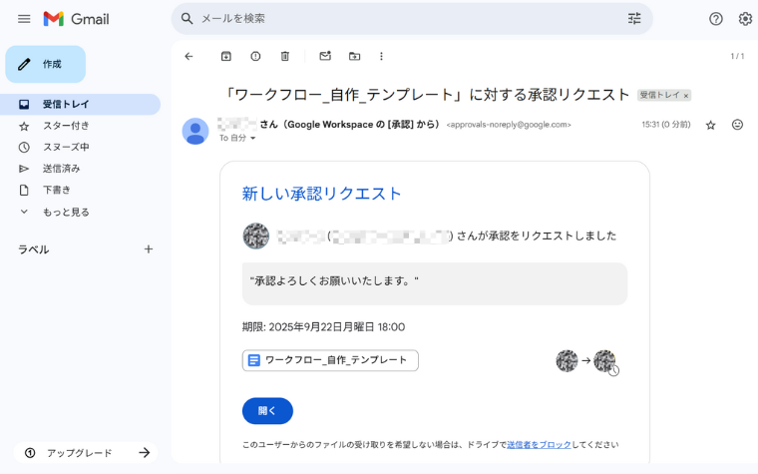The image size is (758, 474).
Task: Open the Settings gear icon
Action: click(745, 19)
